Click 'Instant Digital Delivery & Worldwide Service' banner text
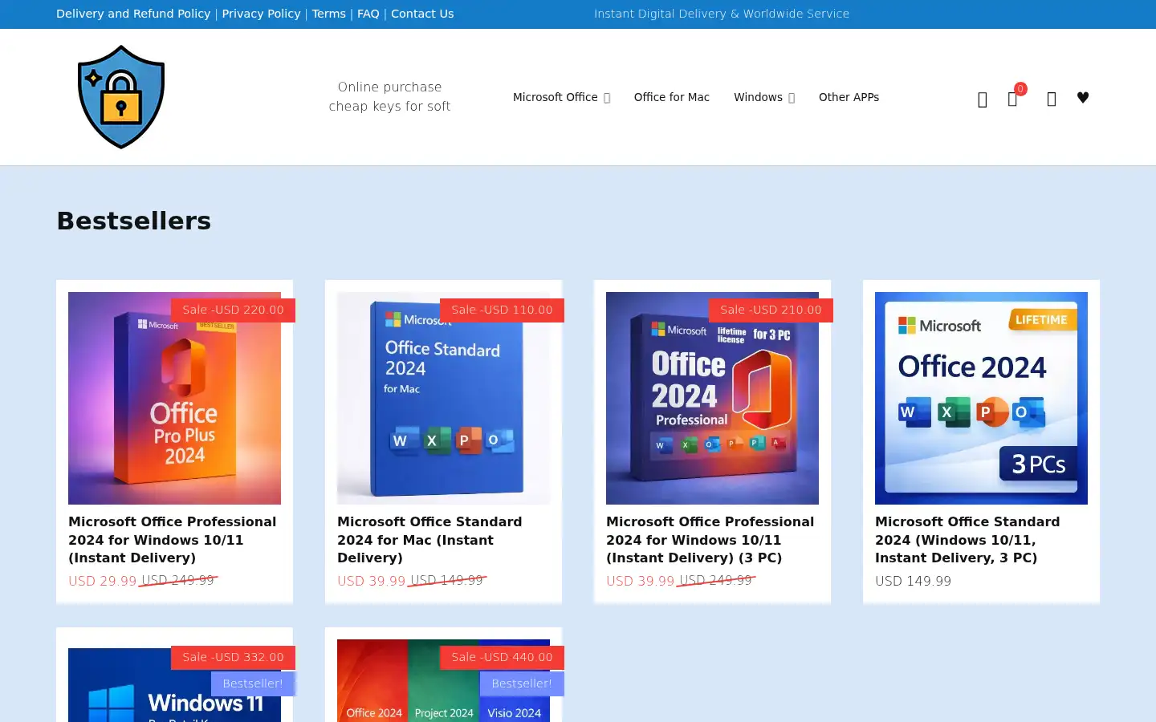Viewport: 1156px width, 722px height. click(x=722, y=14)
